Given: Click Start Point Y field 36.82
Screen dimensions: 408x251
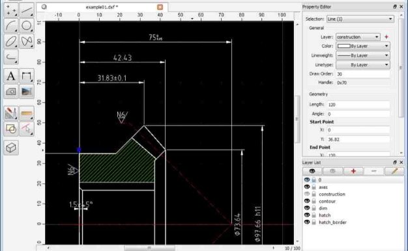Looking at the screenshot, I should [x=358, y=139].
